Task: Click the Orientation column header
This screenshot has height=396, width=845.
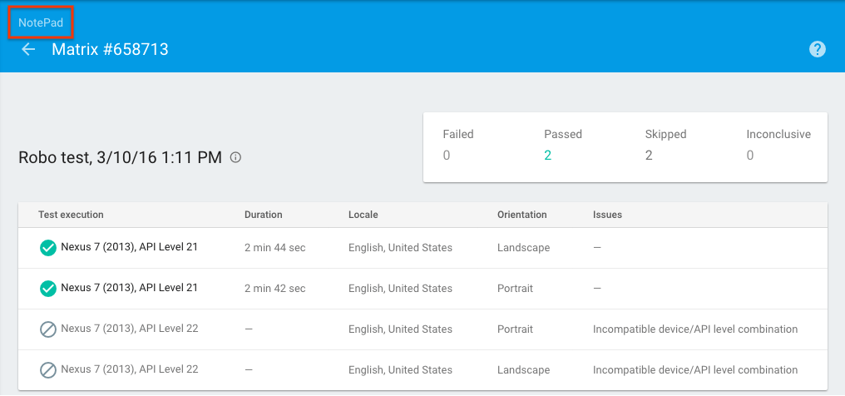Action: point(521,215)
